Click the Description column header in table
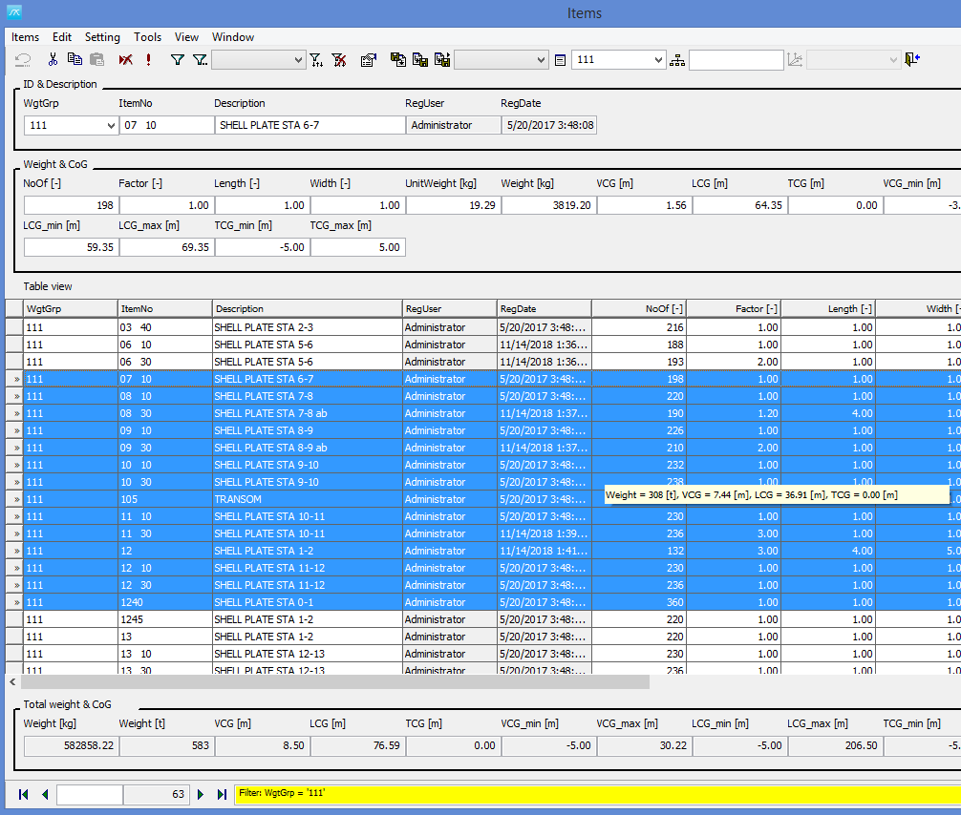Screen dimensions: 961x815 tap(307, 308)
